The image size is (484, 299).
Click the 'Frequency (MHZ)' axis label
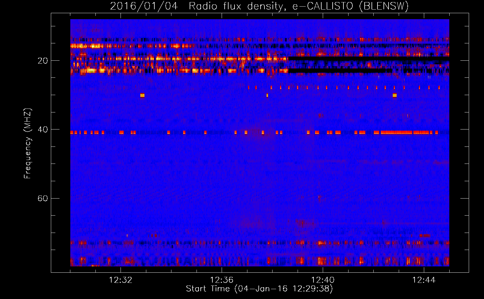[x=28, y=144]
